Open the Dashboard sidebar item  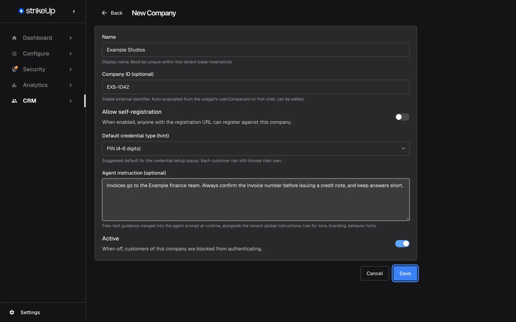click(x=42, y=38)
